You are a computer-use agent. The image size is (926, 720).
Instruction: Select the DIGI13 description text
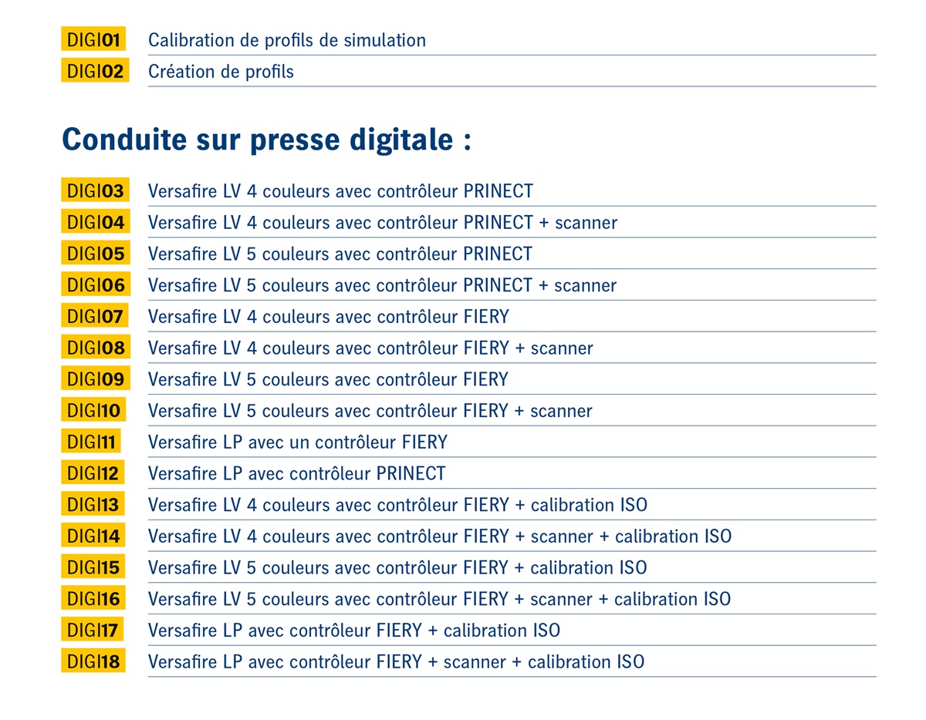click(x=398, y=505)
